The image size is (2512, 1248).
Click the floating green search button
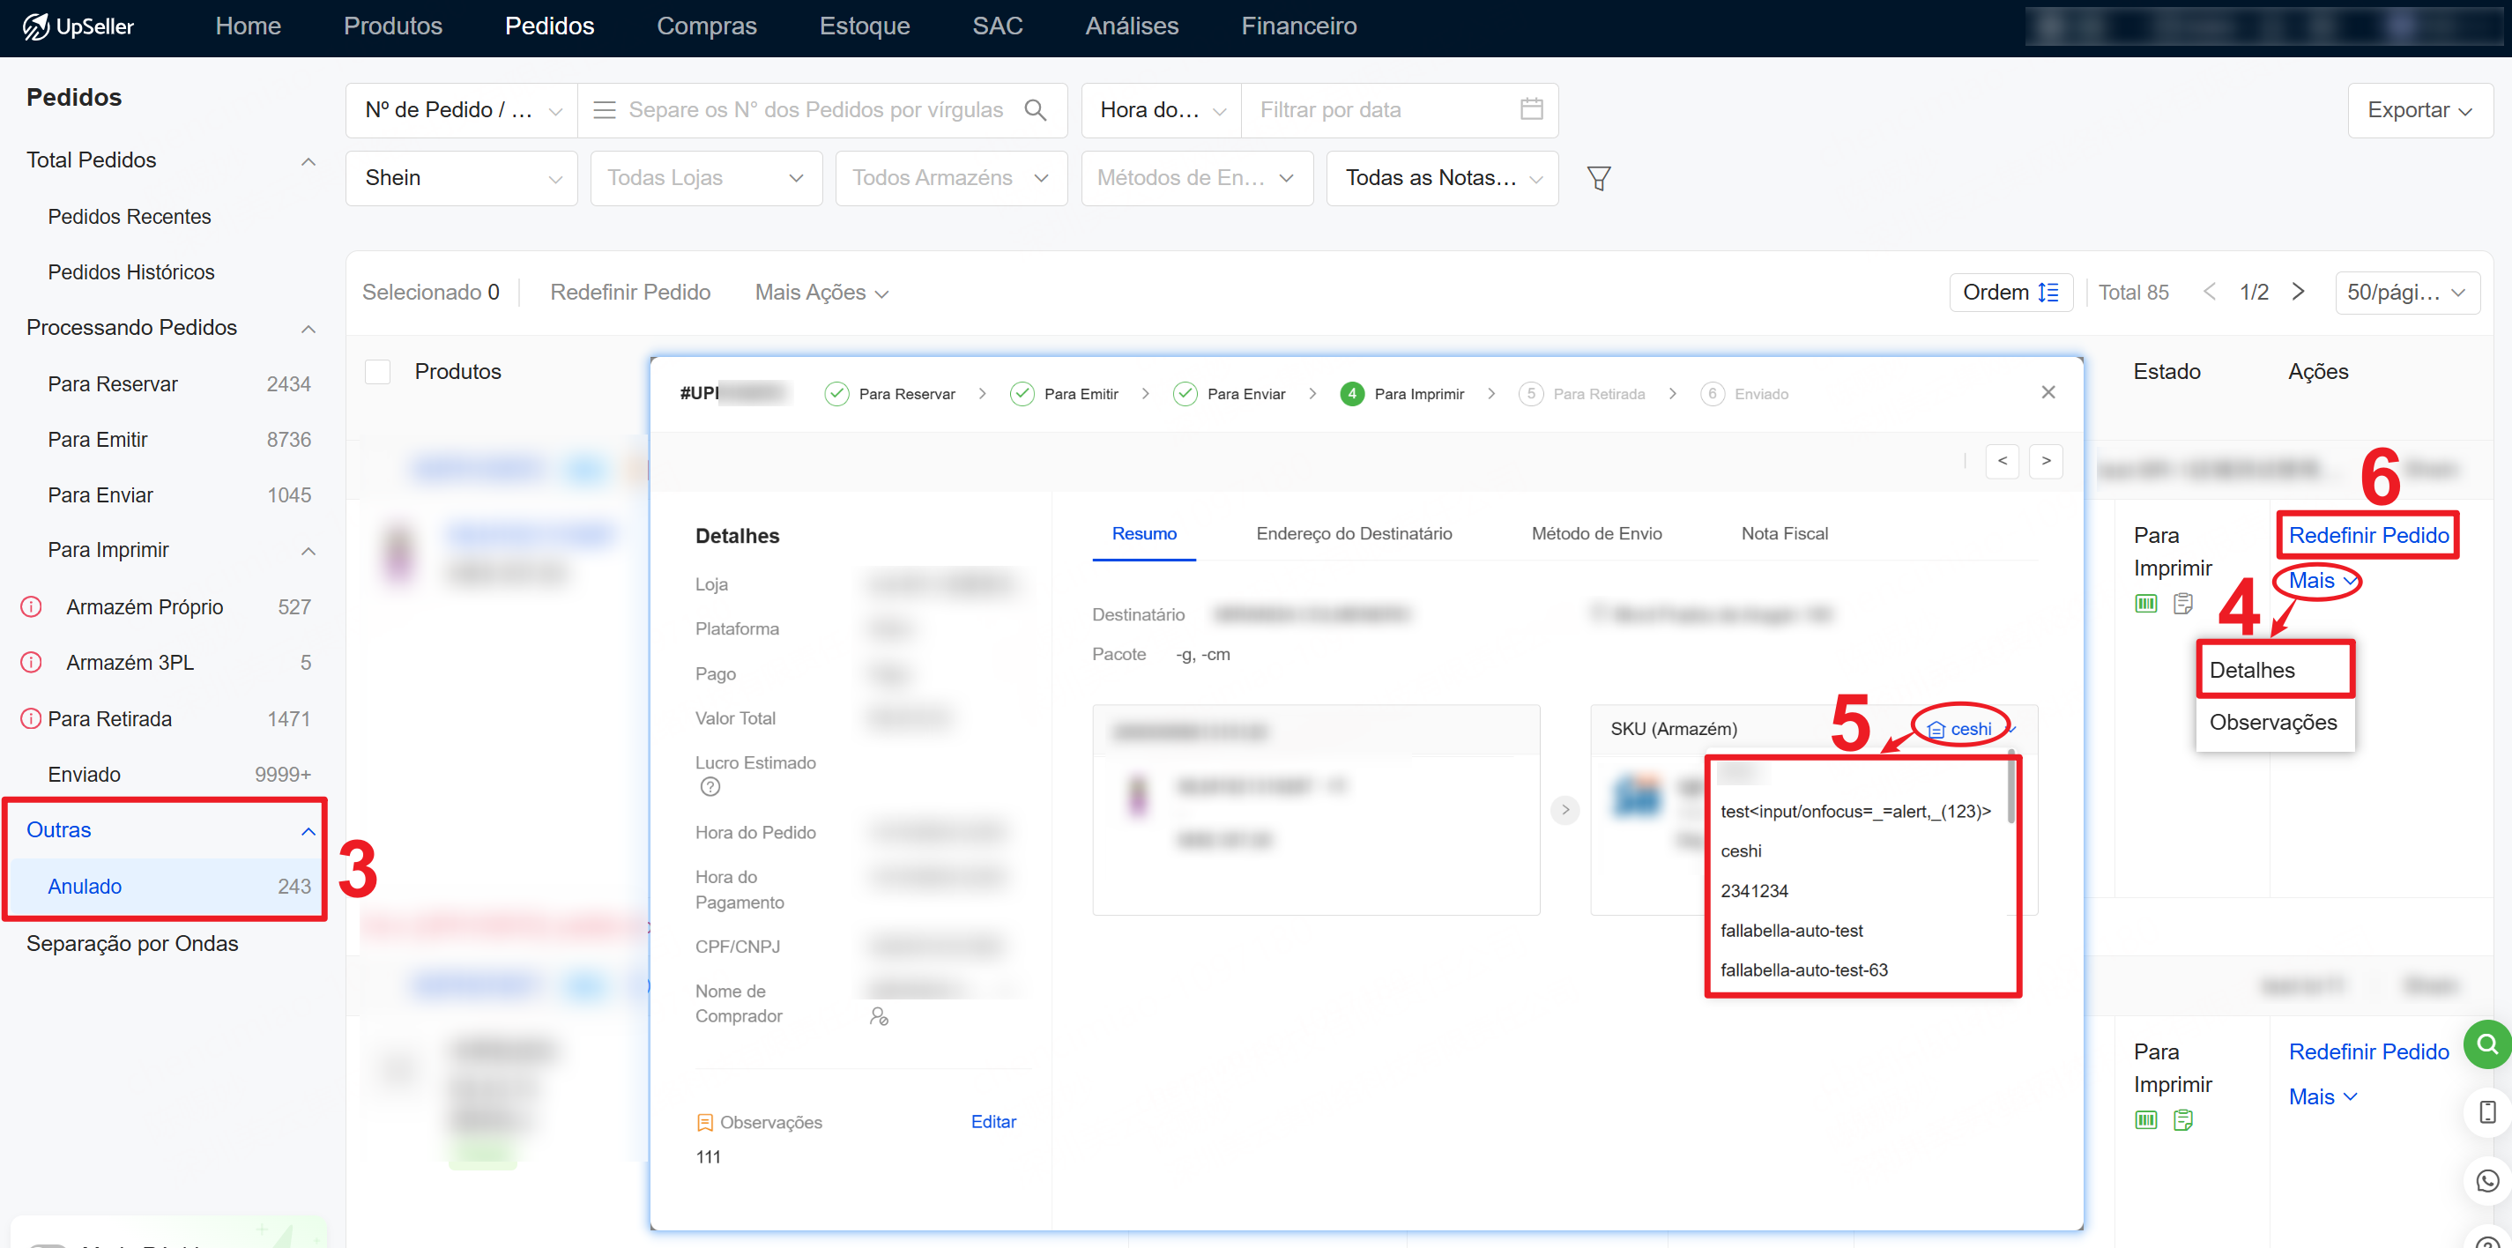[2487, 1044]
